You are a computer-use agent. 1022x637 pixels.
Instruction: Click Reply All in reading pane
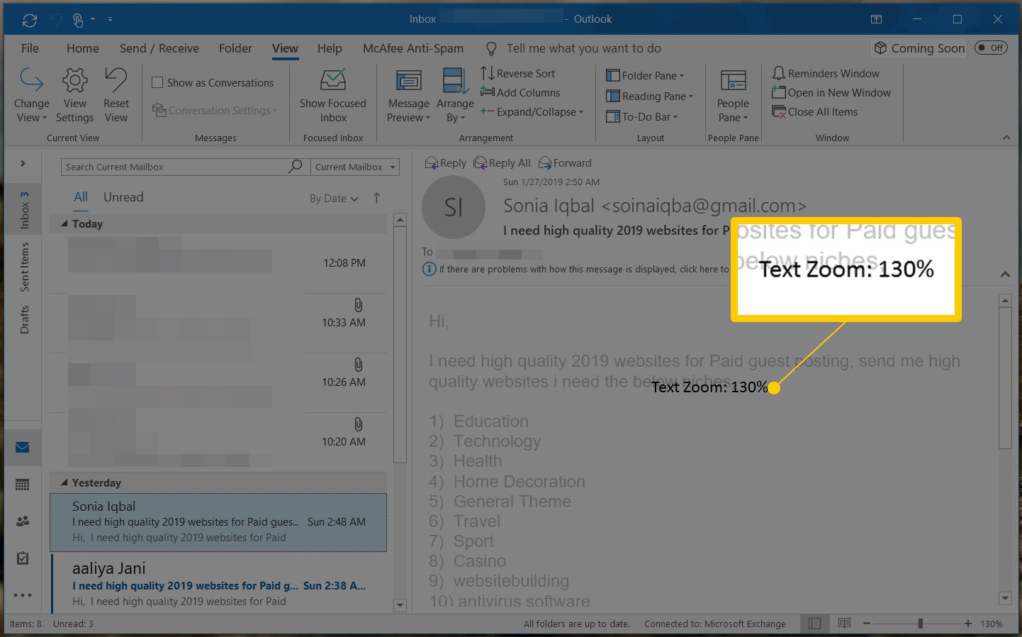[502, 163]
